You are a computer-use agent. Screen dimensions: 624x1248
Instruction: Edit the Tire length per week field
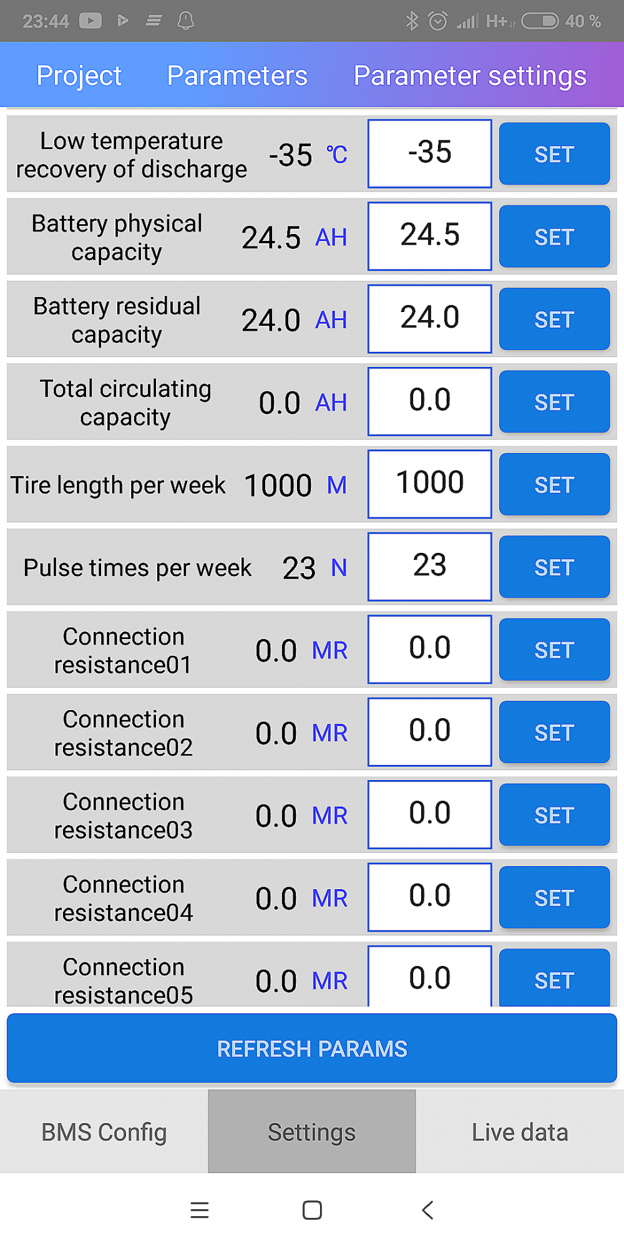pyautogui.click(x=430, y=484)
